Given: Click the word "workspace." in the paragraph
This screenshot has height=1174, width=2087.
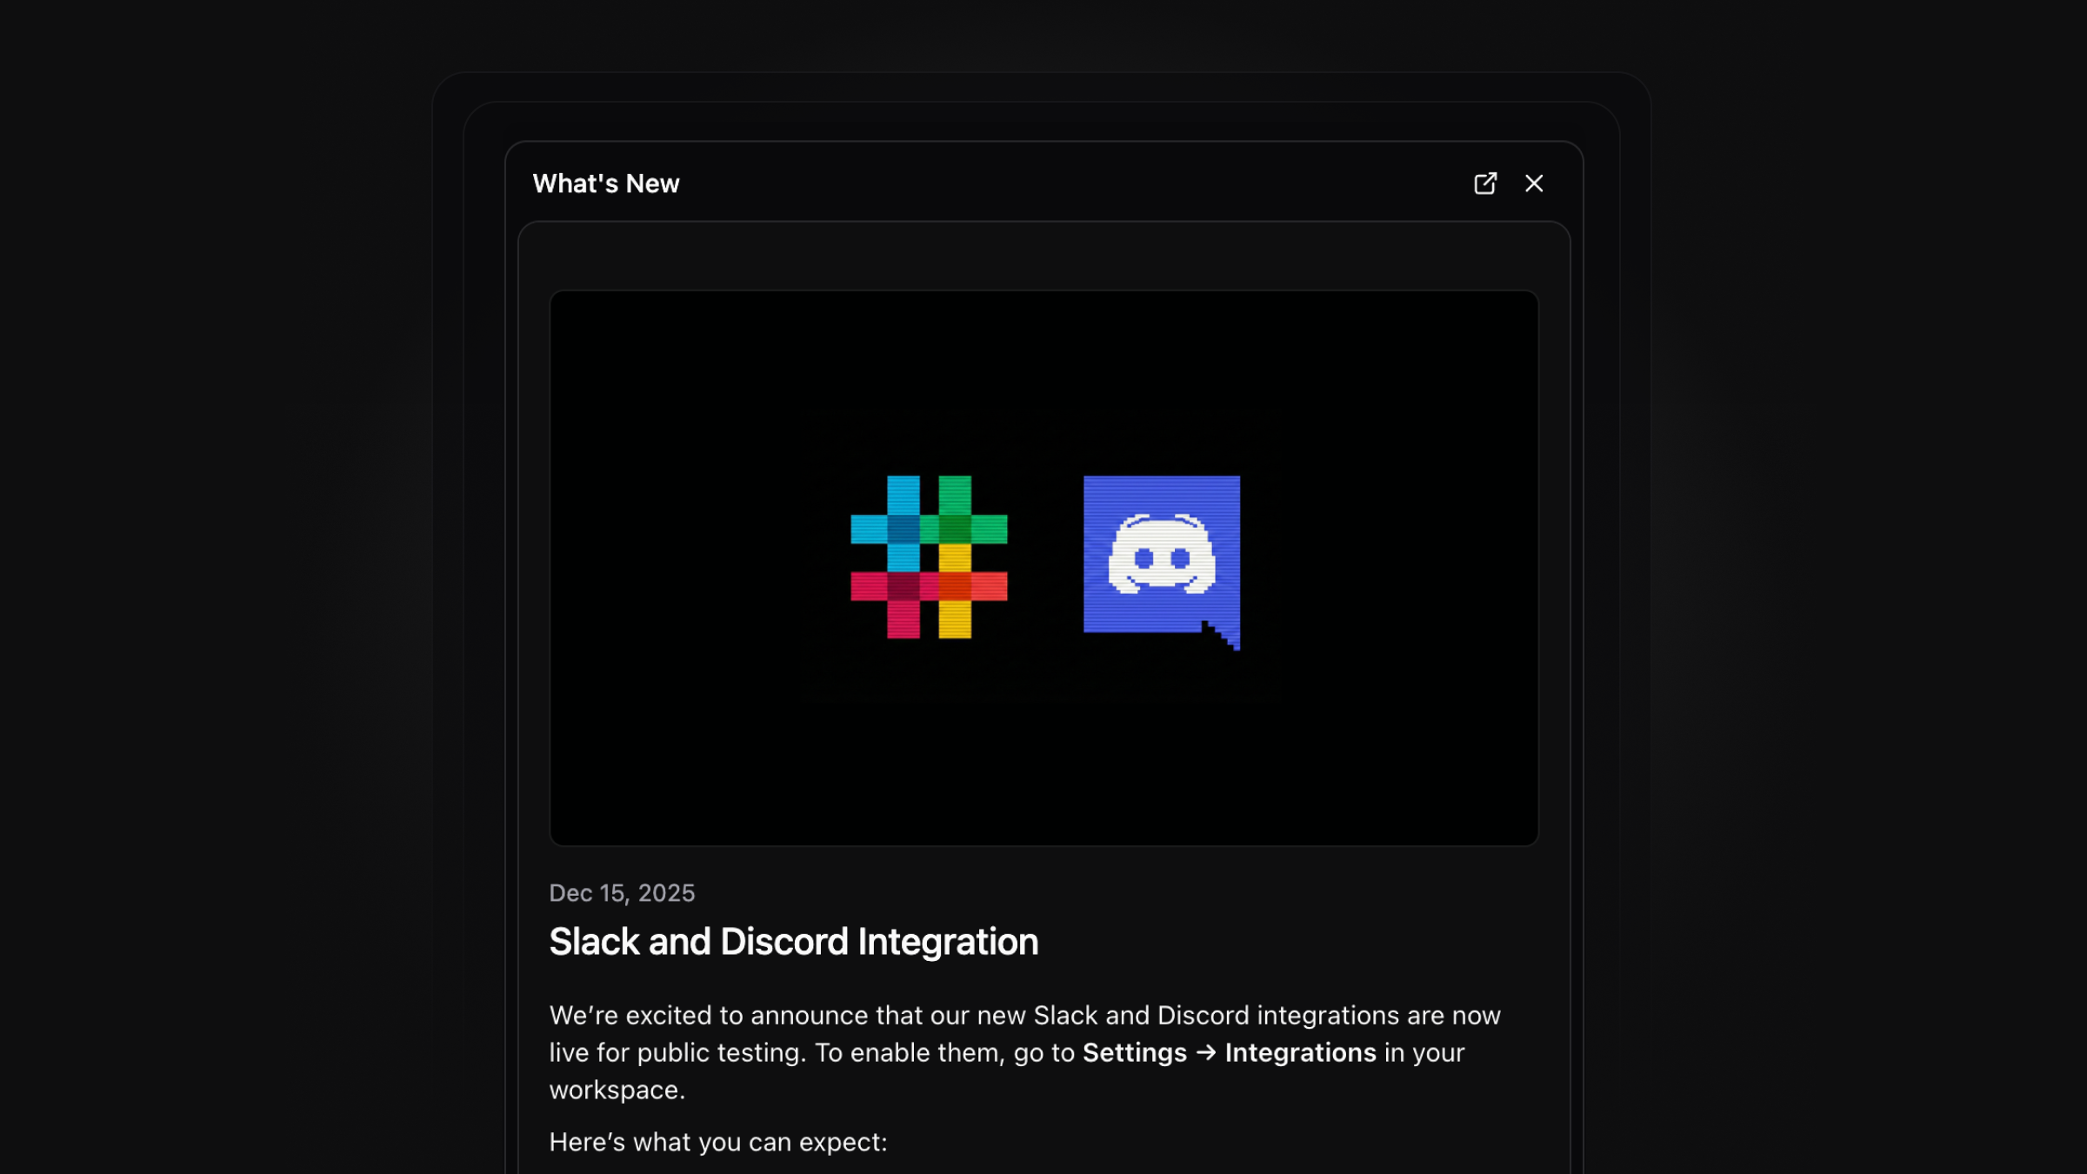Looking at the screenshot, I should click(617, 1091).
